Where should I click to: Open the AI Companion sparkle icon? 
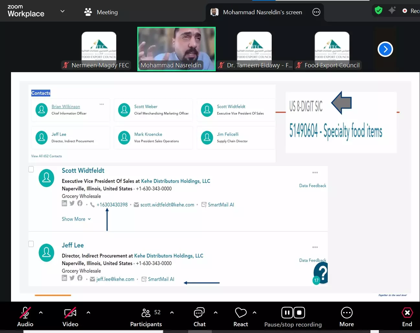click(392, 10)
